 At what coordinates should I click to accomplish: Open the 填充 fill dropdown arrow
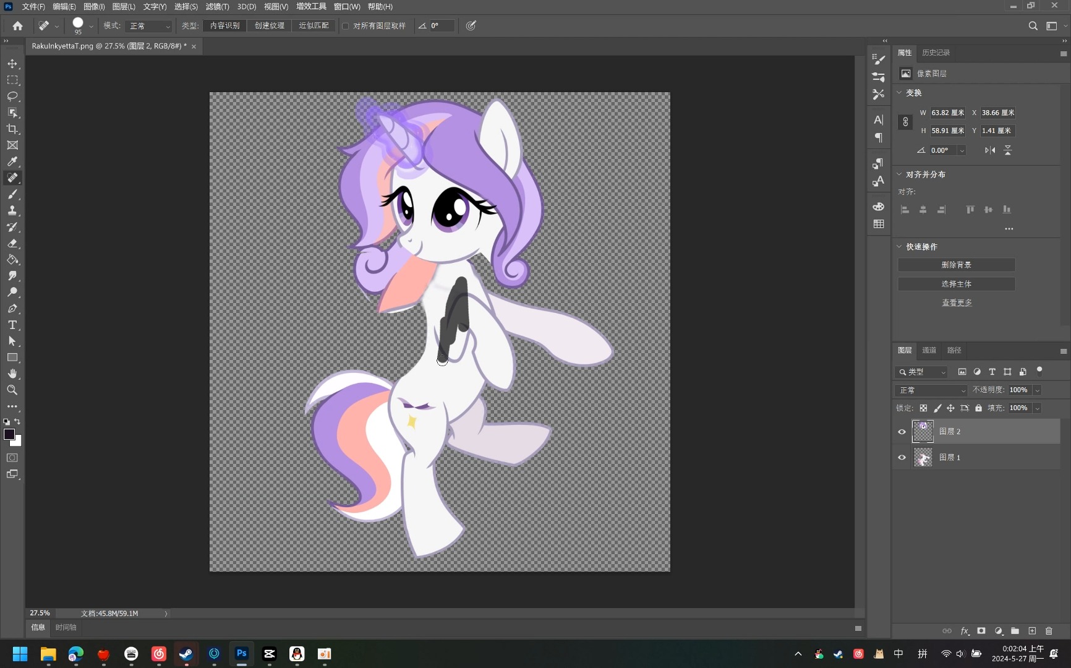(x=1037, y=408)
